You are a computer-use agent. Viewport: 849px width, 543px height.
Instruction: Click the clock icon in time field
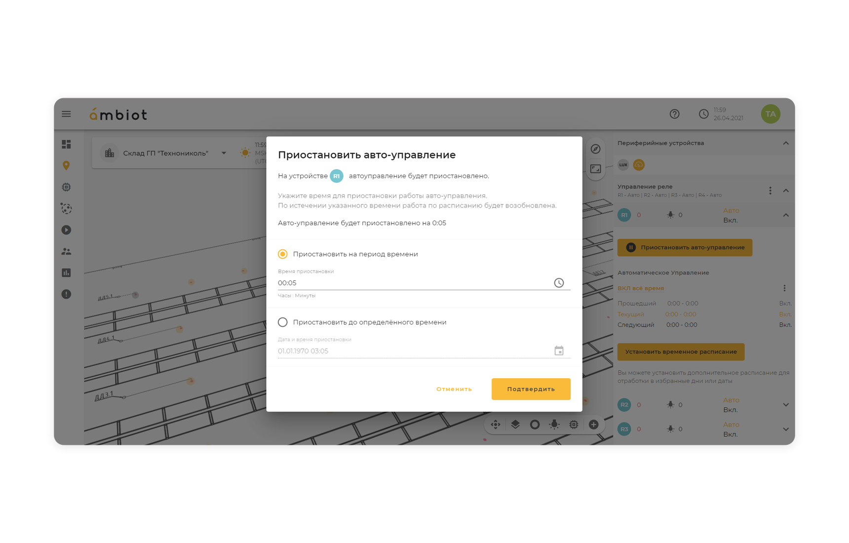coord(559,283)
